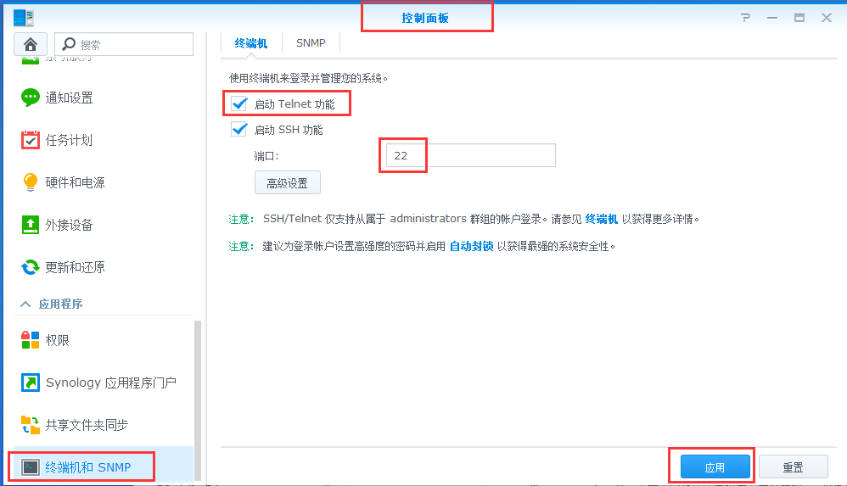Open Shared Folder Sync icon

(x=31, y=425)
